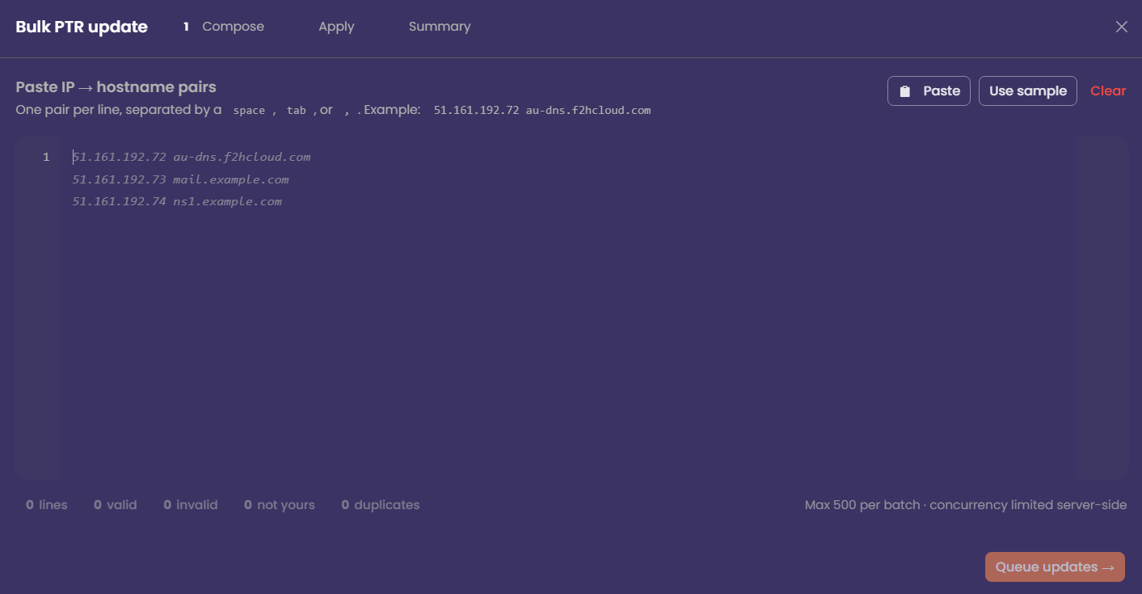1142x594 pixels.
Task: Click Queue updates button
Action: pyautogui.click(x=1055, y=567)
